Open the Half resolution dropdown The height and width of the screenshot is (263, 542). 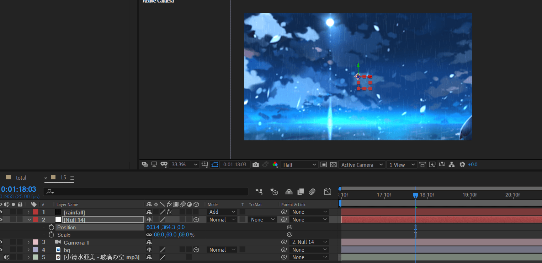[299, 164]
